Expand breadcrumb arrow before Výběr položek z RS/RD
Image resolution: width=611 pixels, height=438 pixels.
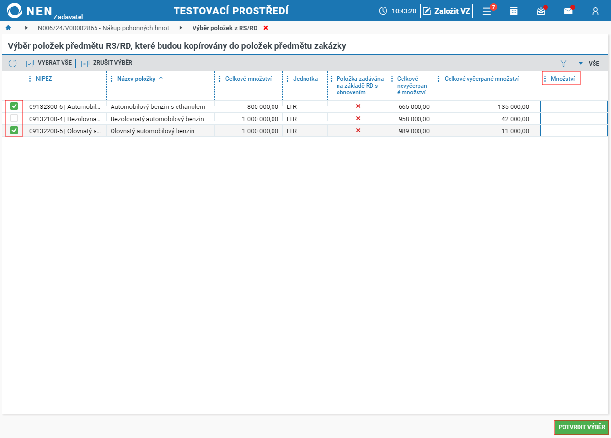181,28
